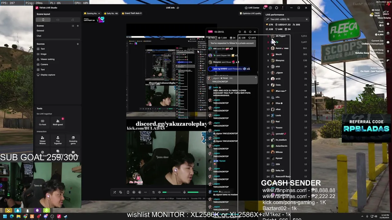This screenshot has width=392, height=220.
Task: Open OBS from the taskbar
Action: point(52,216)
